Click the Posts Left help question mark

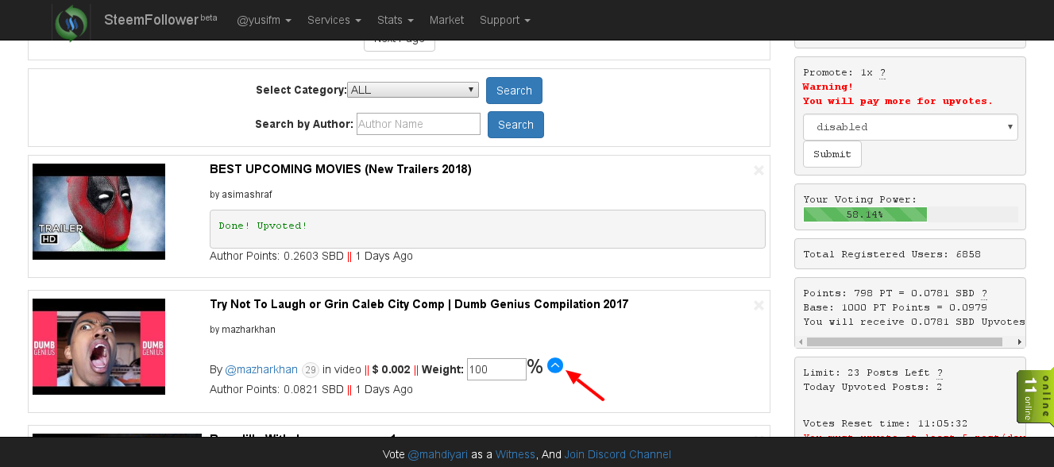(939, 372)
